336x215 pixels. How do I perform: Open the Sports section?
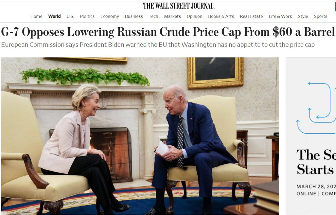(x=321, y=16)
